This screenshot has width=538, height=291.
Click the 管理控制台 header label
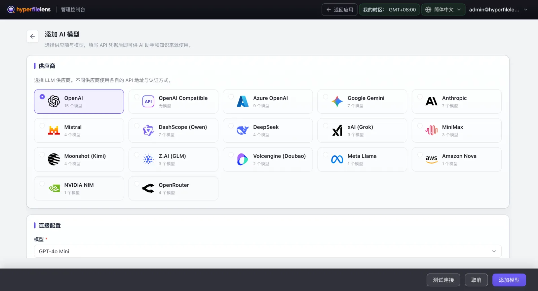click(x=73, y=10)
